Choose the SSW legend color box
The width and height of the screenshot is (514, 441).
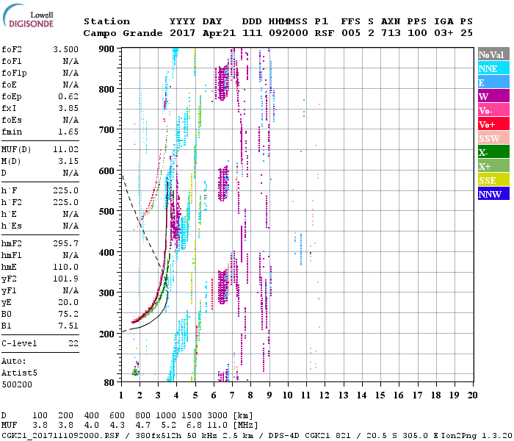pos(493,138)
